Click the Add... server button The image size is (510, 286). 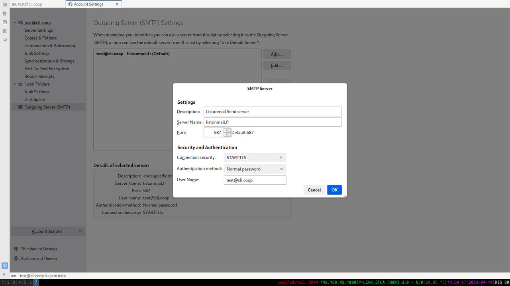click(277, 54)
